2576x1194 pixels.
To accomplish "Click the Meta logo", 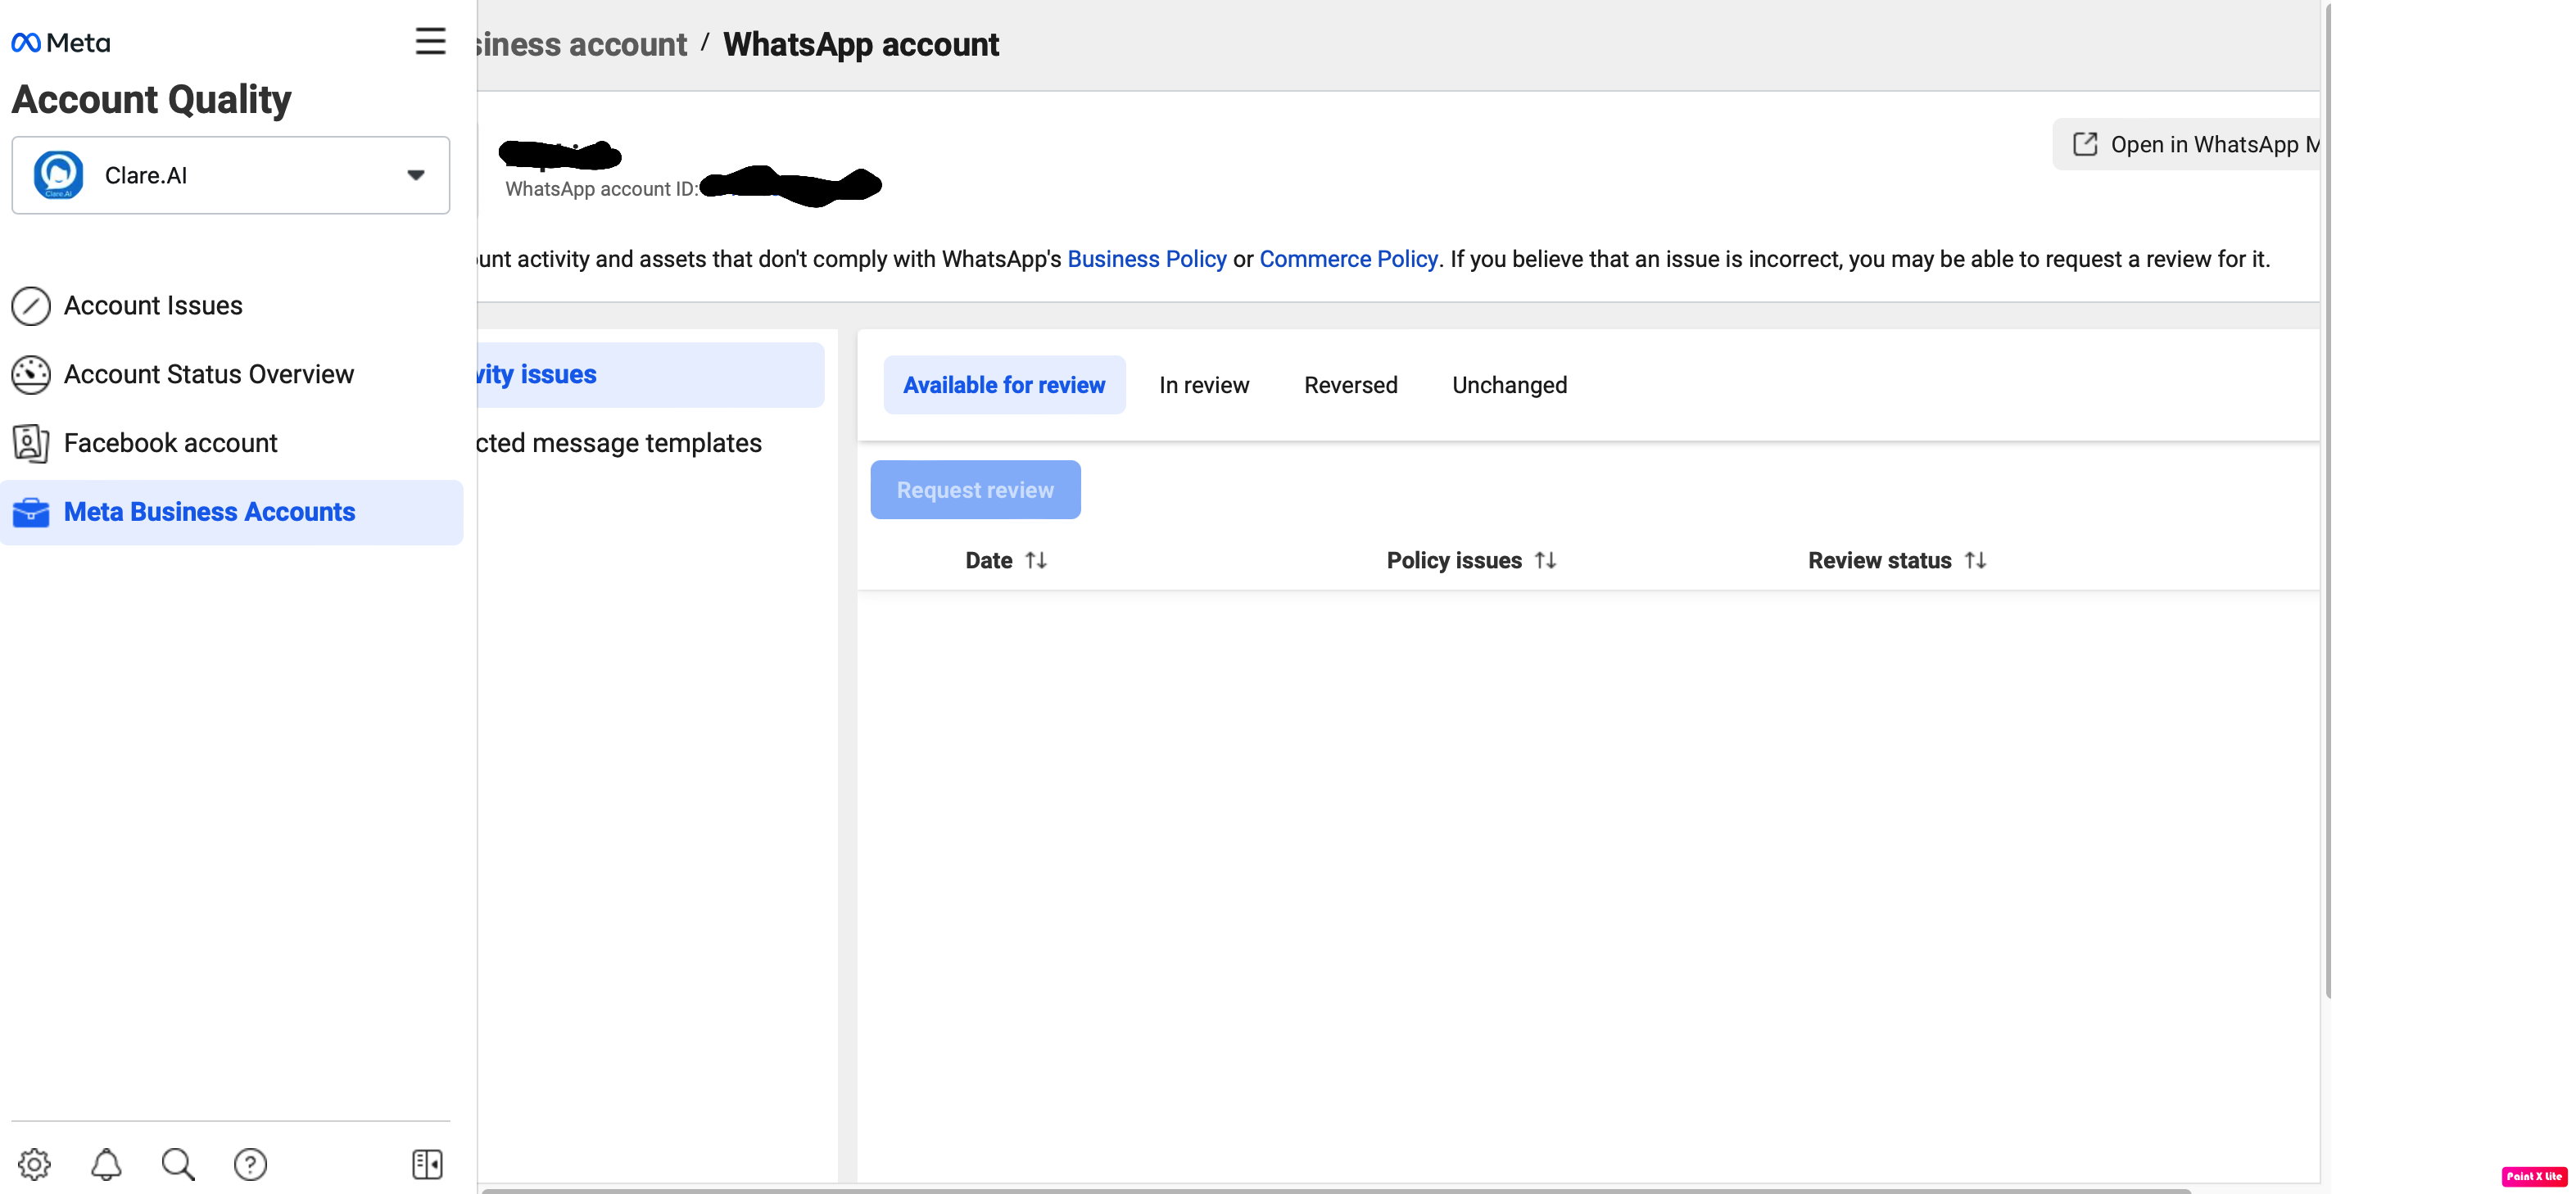I will coord(60,42).
